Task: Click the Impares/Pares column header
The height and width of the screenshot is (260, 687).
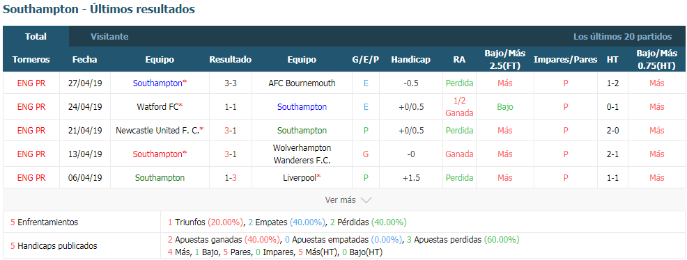Action: tap(566, 59)
